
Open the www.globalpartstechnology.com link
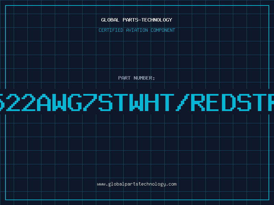pos(137,184)
